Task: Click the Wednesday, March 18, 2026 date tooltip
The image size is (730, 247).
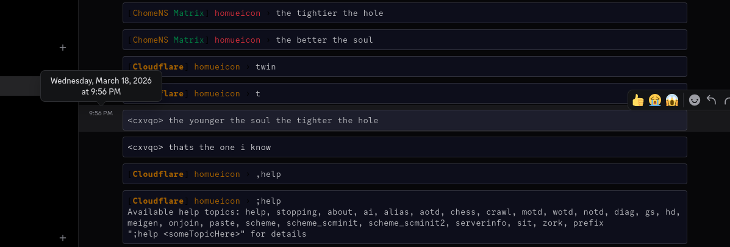Action: (x=101, y=86)
